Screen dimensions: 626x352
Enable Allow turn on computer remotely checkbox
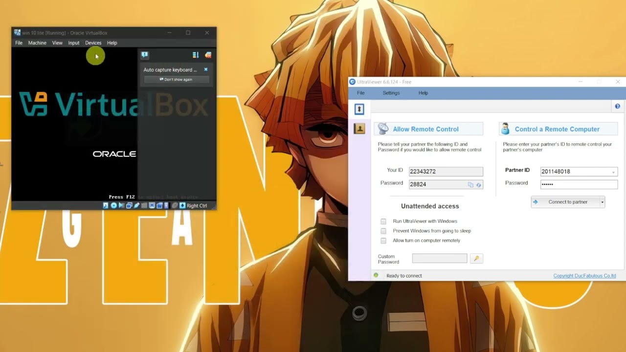tap(383, 241)
